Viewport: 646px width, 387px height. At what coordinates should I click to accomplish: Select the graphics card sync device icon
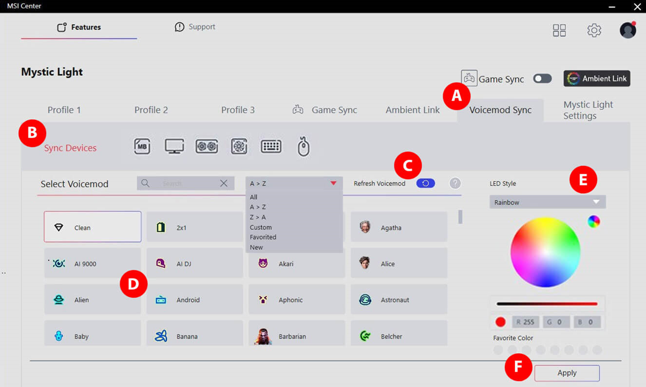pos(207,146)
